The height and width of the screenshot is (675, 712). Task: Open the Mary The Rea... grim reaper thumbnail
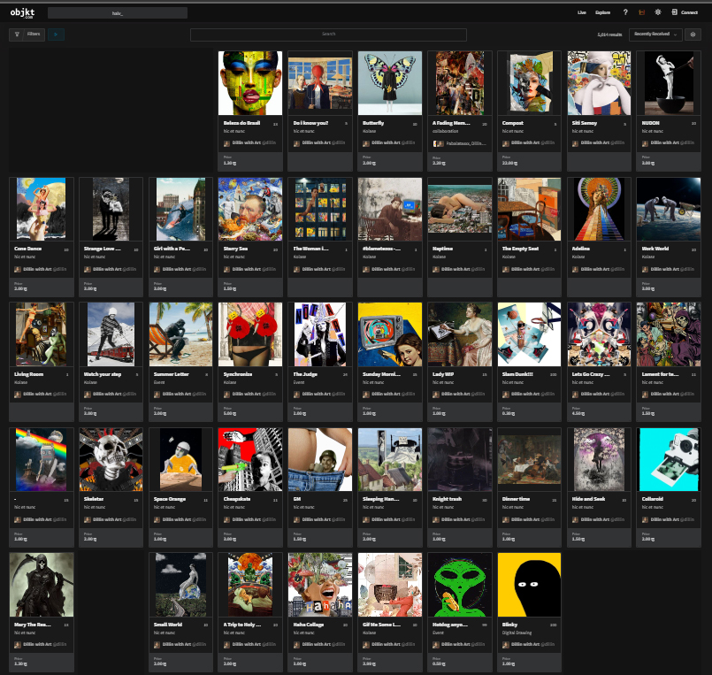(42, 585)
